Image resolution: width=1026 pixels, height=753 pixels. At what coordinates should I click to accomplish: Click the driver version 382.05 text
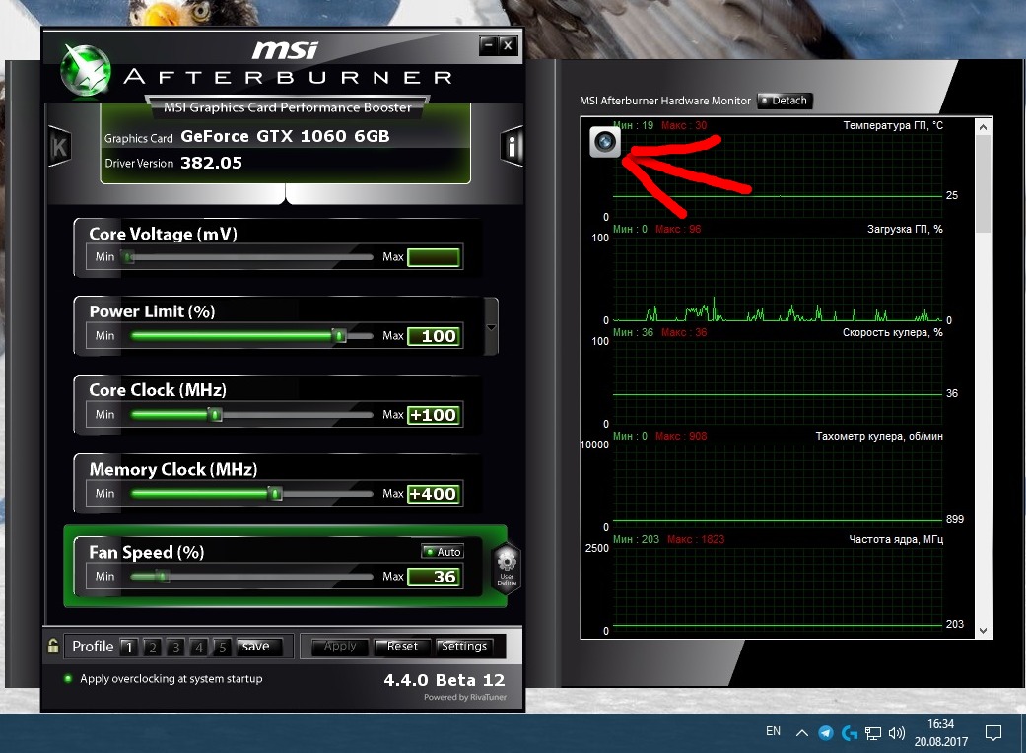click(211, 163)
